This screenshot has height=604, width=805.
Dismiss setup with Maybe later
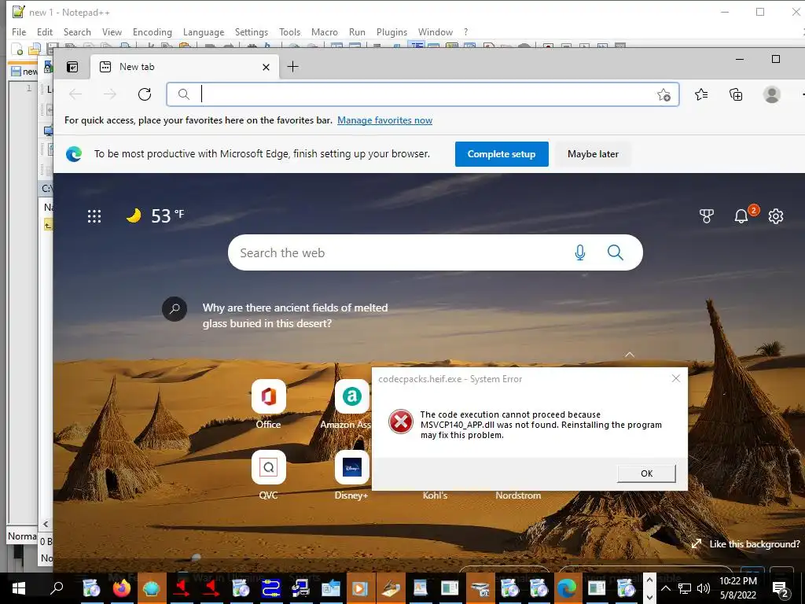click(593, 154)
